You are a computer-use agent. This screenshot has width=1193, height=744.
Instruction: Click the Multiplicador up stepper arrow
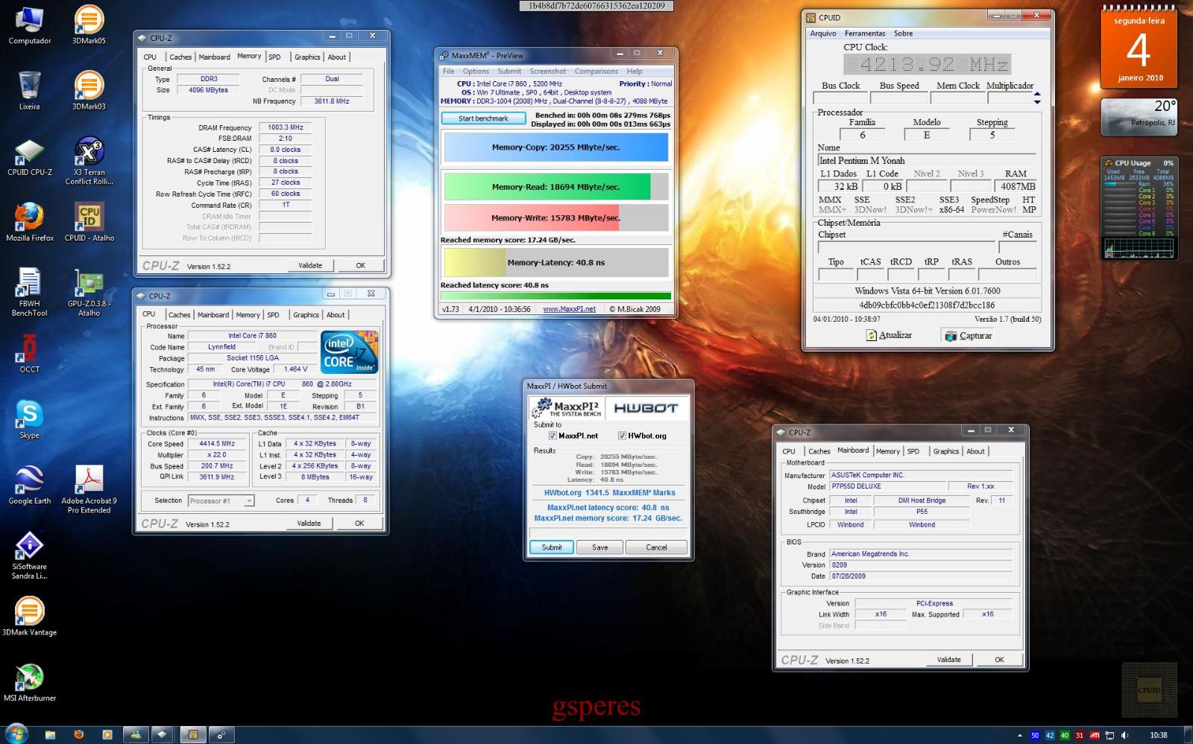[x=1037, y=95]
